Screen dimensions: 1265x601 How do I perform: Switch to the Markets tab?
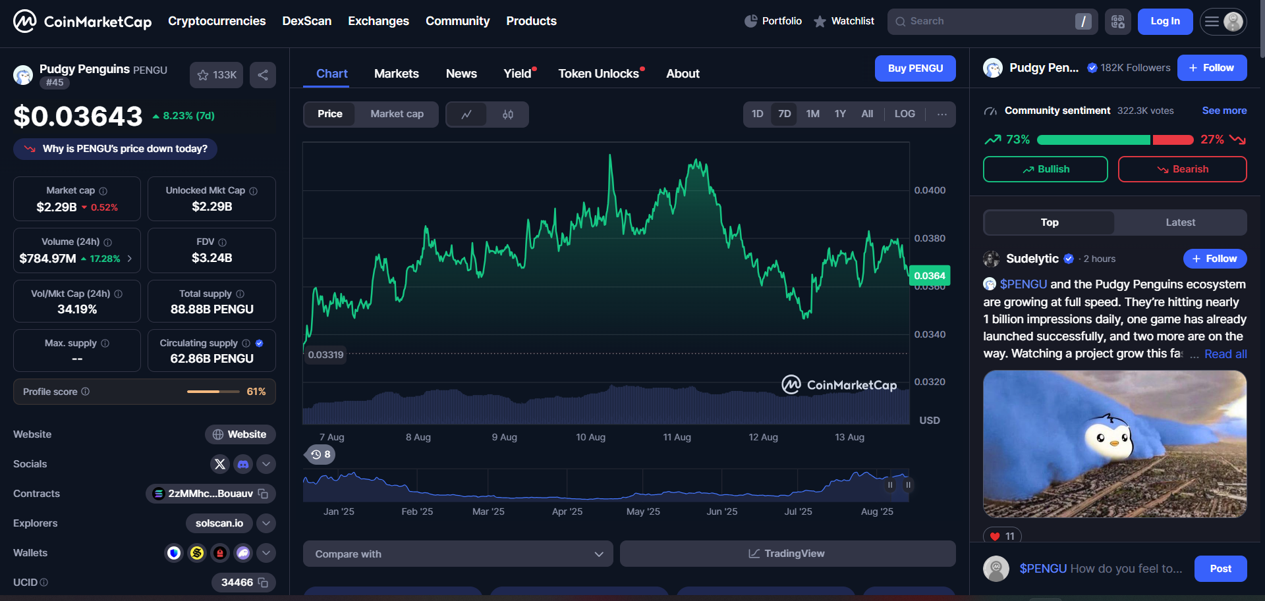(397, 74)
